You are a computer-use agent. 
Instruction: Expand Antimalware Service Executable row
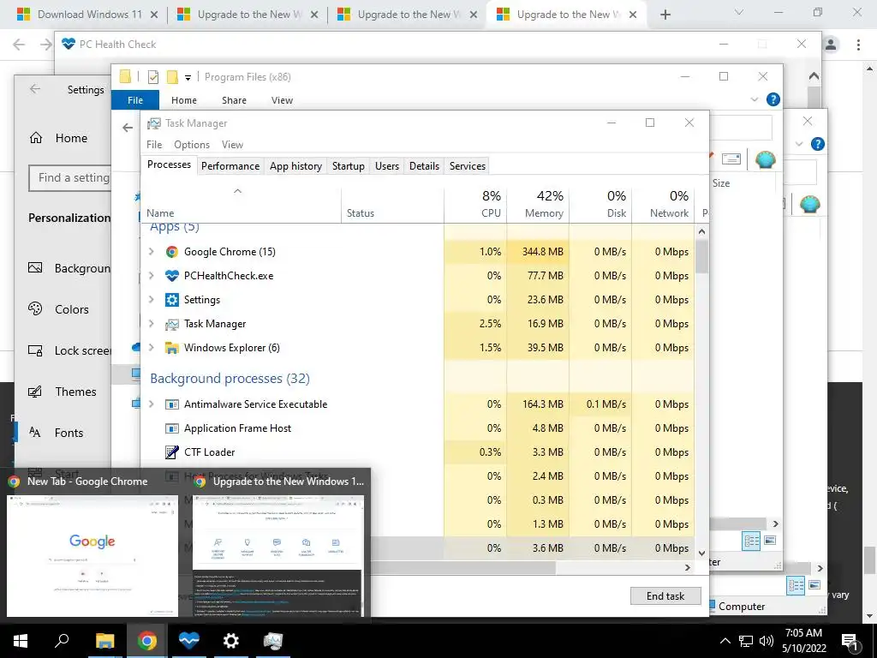[x=151, y=404]
